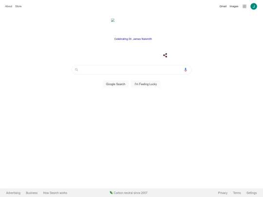Click the broken doodle image thumbnail
Screen dimensions: 263x197
tap(113, 20)
